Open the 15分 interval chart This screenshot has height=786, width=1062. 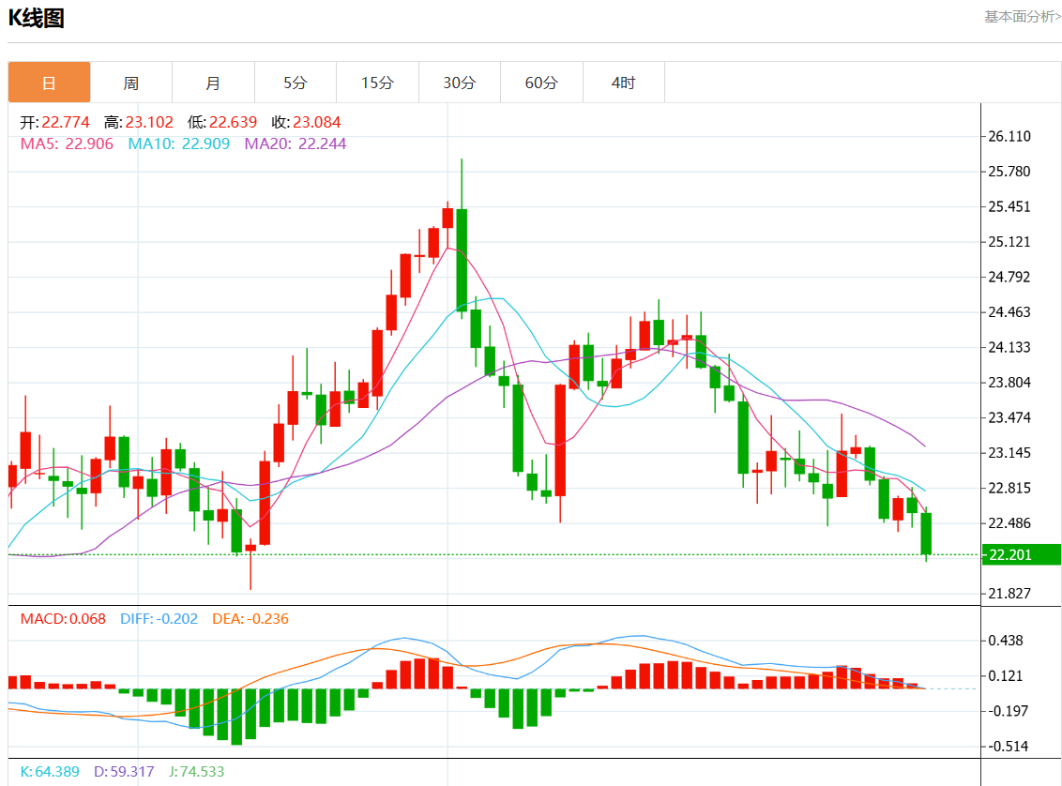(377, 83)
